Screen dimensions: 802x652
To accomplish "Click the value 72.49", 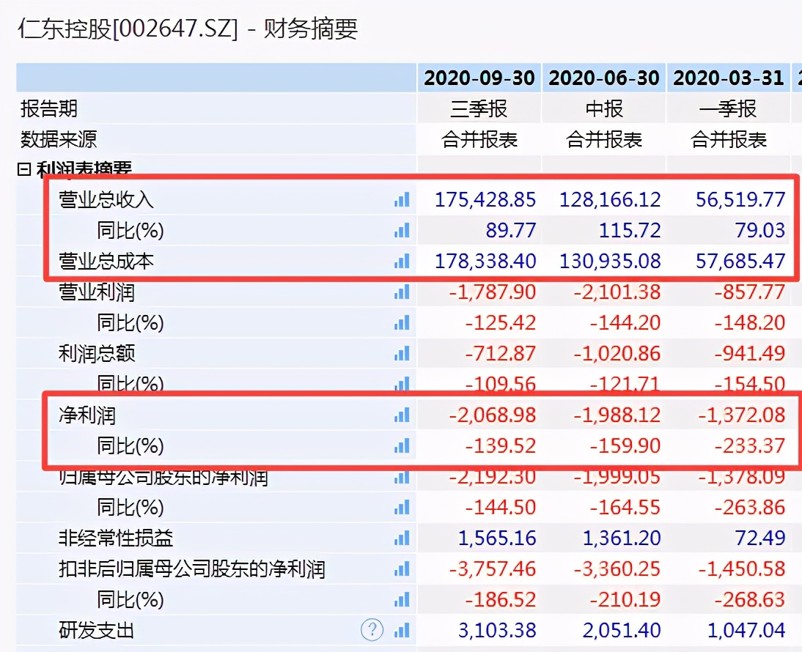I will point(760,538).
